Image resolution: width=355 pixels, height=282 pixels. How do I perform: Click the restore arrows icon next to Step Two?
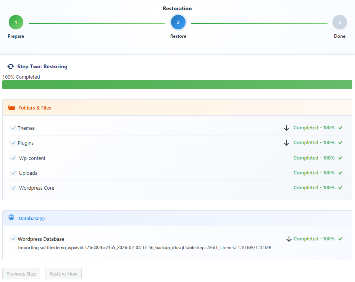[x=10, y=66]
